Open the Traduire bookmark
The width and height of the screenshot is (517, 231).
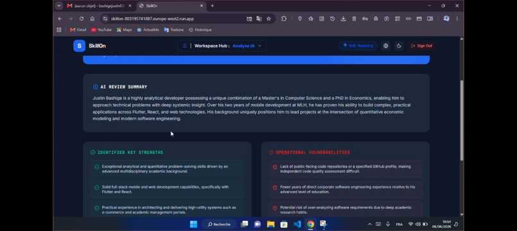pos(174,30)
